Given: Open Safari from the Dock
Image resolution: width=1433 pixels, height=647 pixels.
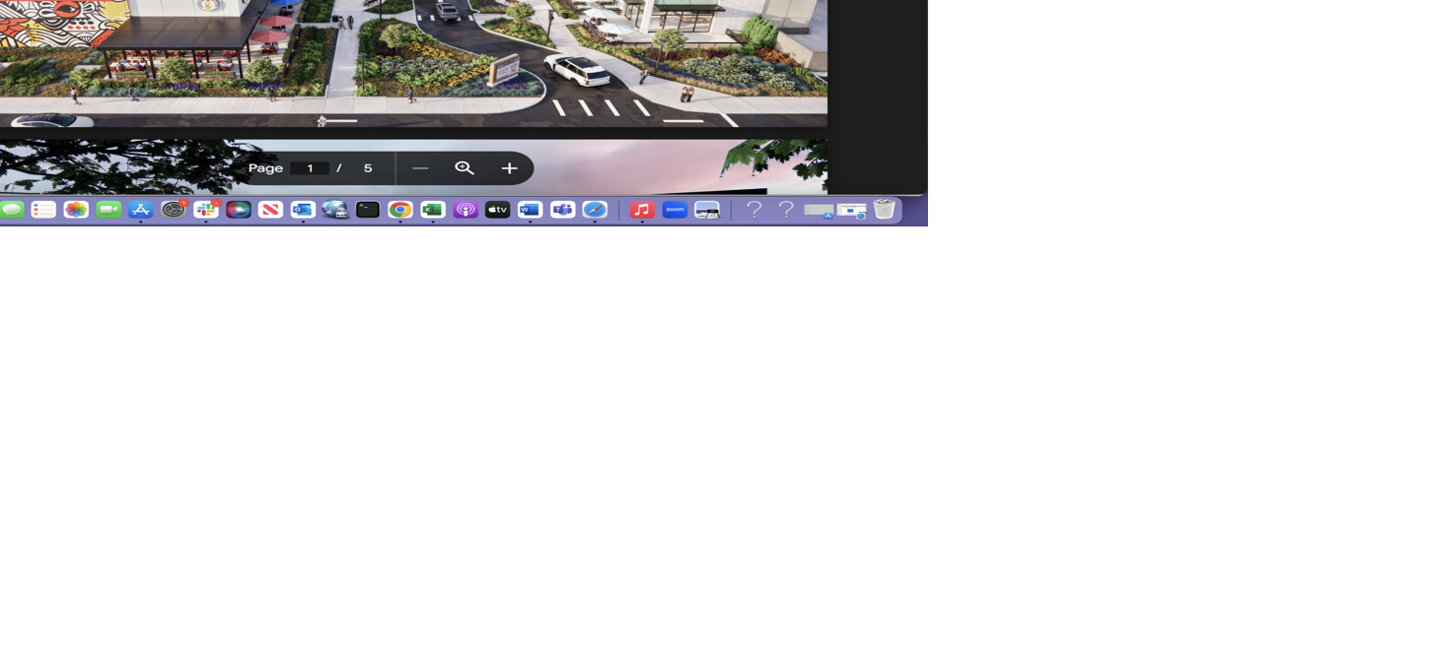Looking at the screenshot, I should point(594,209).
